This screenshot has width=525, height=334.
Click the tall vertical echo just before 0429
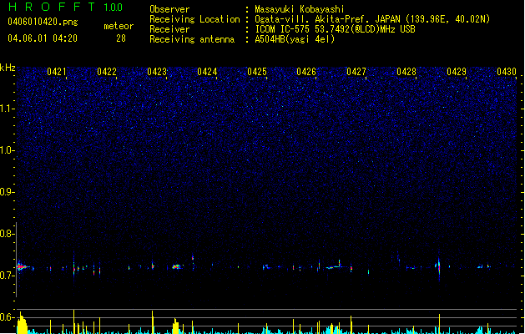[x=439, y=266]
